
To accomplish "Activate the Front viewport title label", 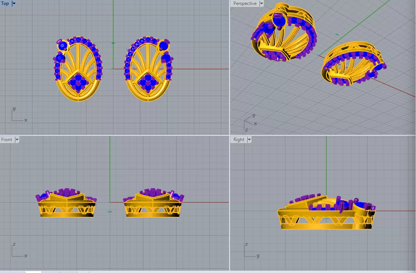I will (x=7, y=140).
